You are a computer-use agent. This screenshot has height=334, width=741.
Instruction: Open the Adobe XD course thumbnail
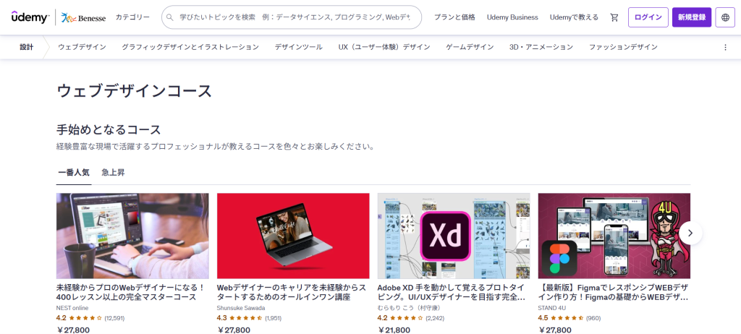click(x=454, y=236)
